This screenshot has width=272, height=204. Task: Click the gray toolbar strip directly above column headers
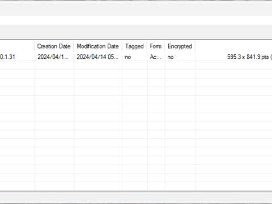tap(136, 32)
